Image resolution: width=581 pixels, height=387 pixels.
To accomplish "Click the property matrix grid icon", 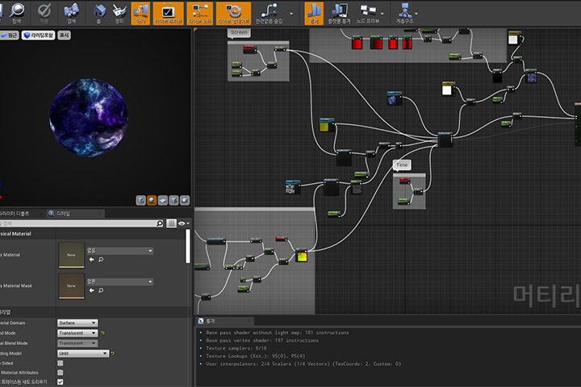I will 171,223.
